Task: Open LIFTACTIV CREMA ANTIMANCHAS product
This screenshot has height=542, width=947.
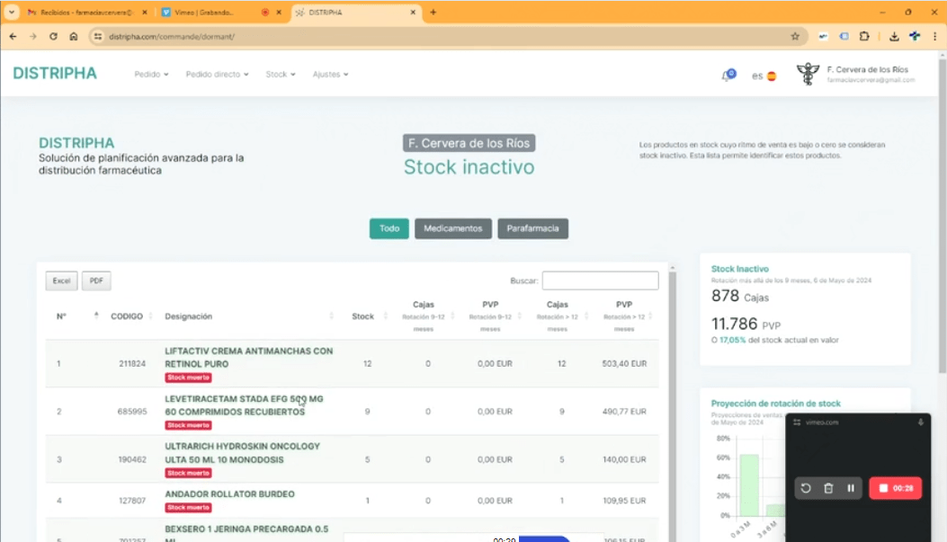Action: point(249,358)
